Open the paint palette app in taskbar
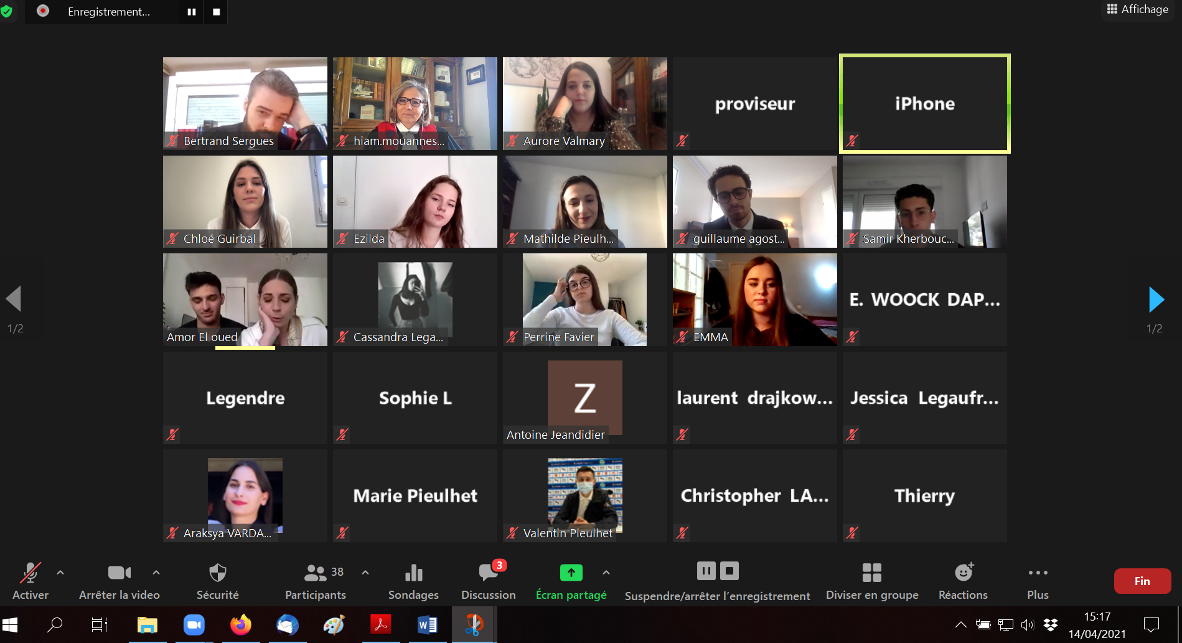The height and width of the screenshot is (643, 1182). [x=334, y=624]
